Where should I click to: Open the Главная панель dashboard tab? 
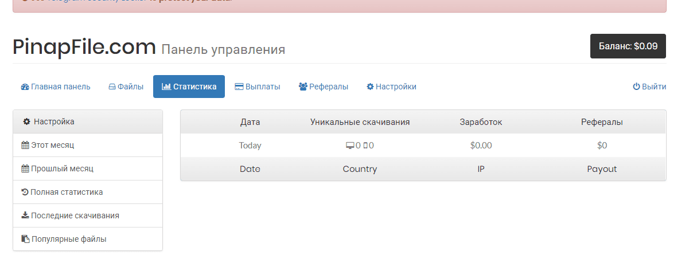56,87
